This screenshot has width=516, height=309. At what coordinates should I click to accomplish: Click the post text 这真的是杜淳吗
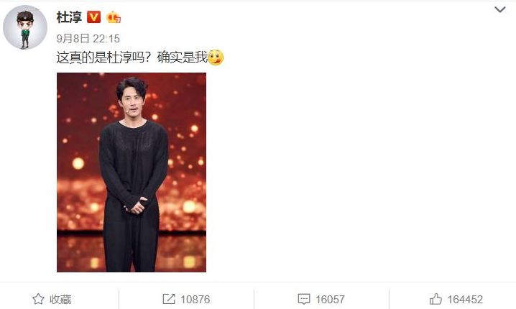(x=101, y=58)
